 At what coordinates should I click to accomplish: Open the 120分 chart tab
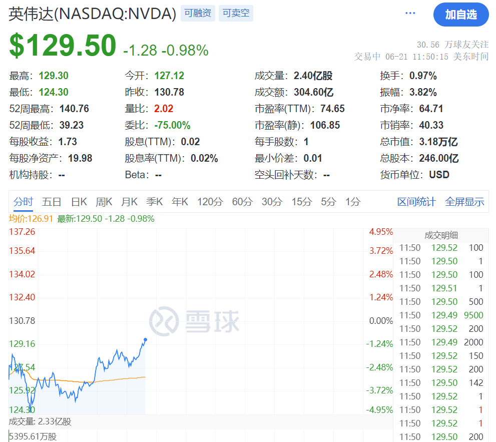coord(210,202)
